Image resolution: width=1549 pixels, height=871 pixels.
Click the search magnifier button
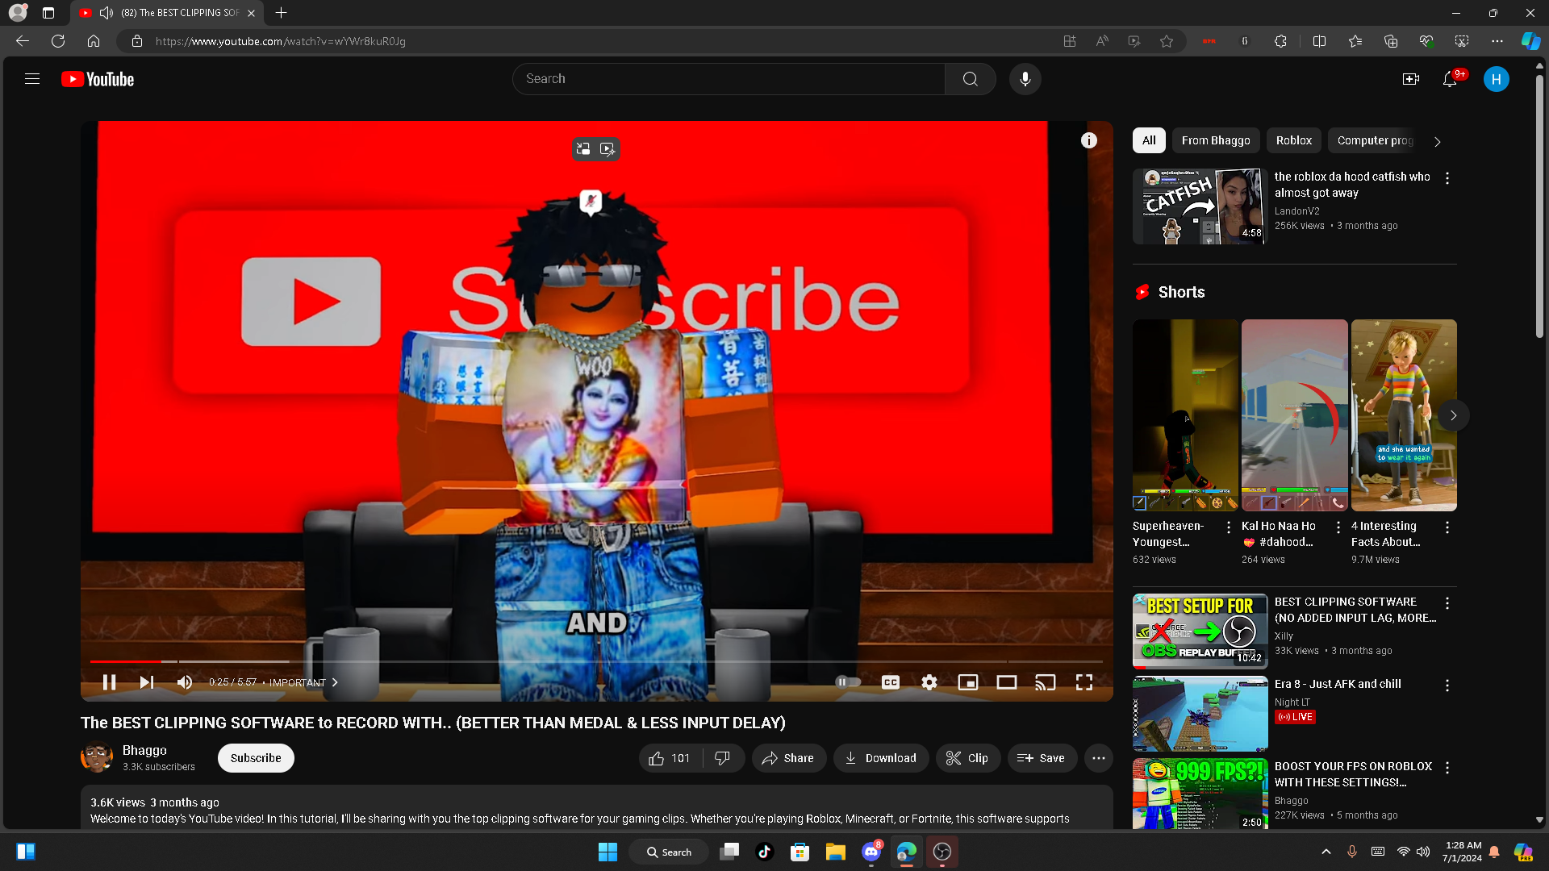971,79
